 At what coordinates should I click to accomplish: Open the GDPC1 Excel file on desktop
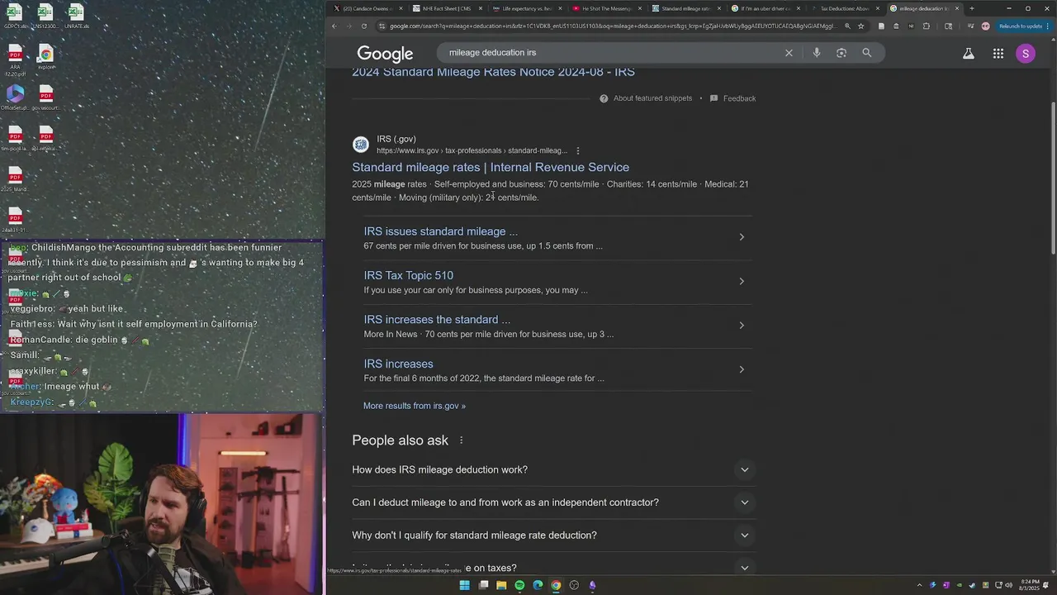(14, 16)
